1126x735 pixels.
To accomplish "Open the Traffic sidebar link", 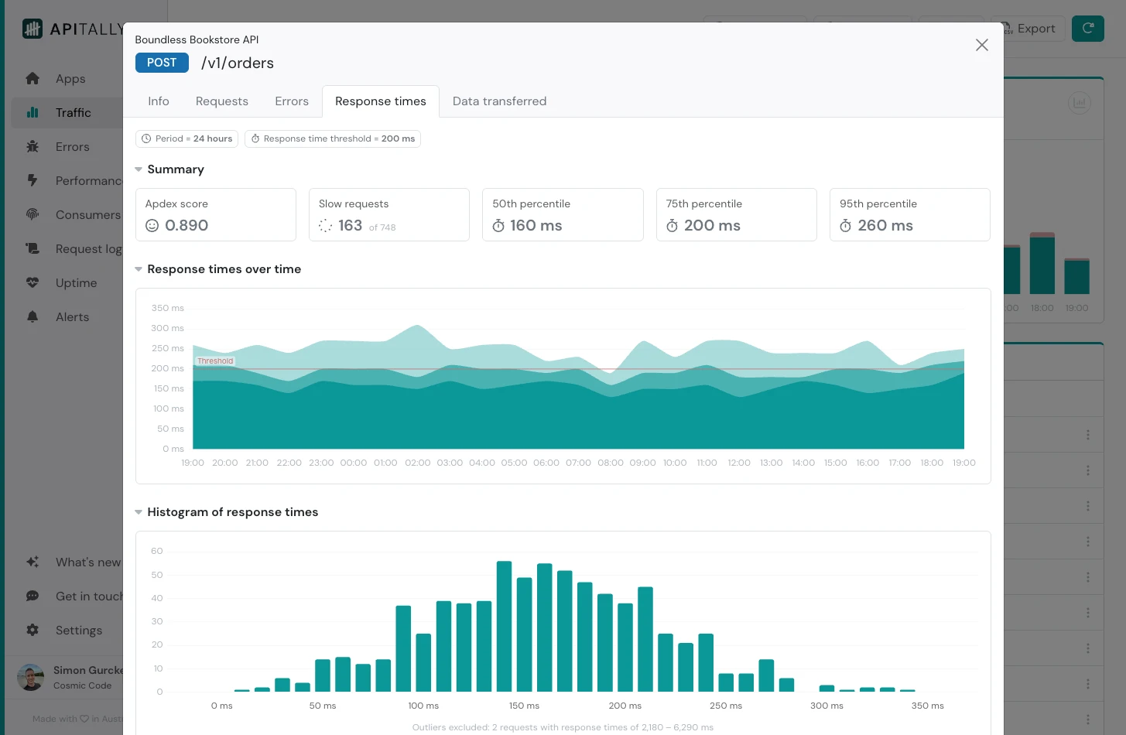I will [74, 113].
